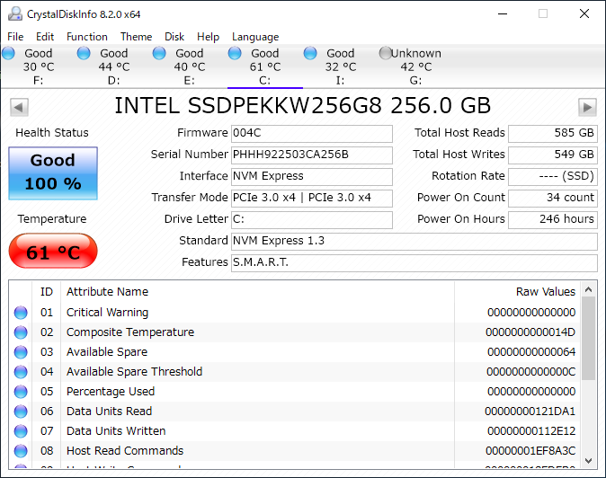
Task: Click the Transfer Mode PCIe 3.0 x4 field
Action: (x=311, y=199)
